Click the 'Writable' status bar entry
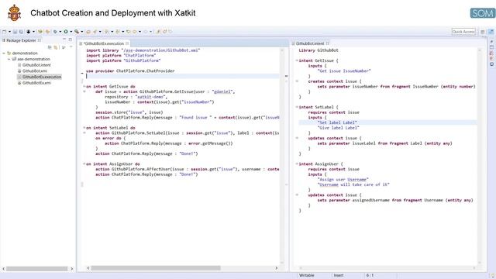Viewport: 496px width, 279px height. [x=307, y=276]
